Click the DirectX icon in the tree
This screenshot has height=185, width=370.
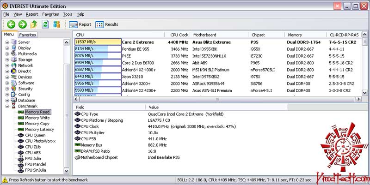click(x=14, y=71)
